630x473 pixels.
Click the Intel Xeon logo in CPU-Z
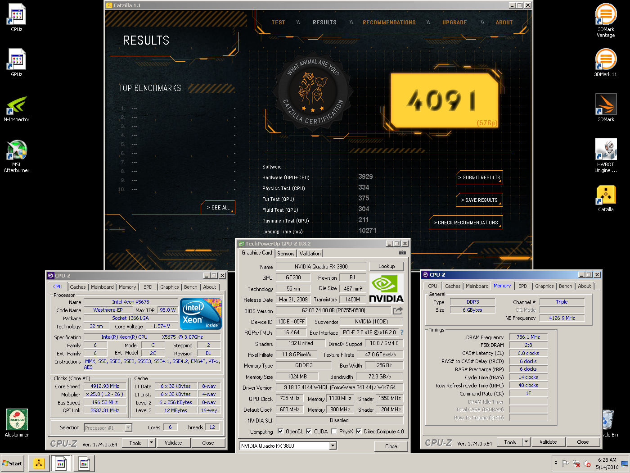tap(200, 314)
